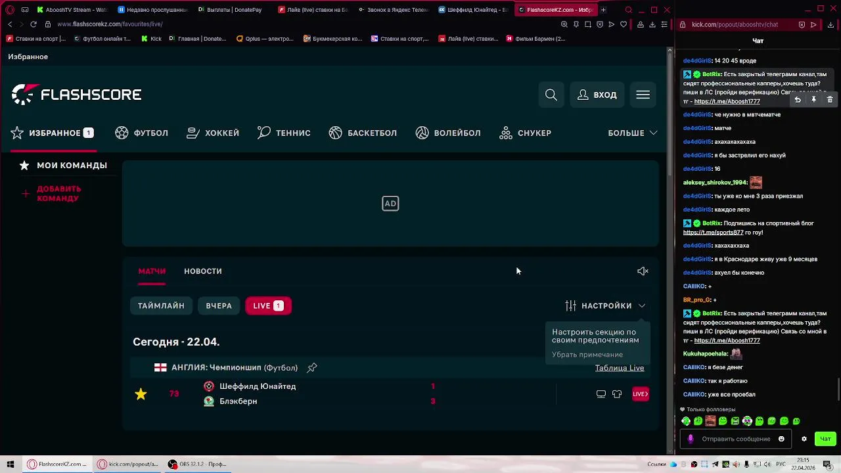
Task: Expand the БОЛЬШЕ sports dropdown
Action: (632, 133)
